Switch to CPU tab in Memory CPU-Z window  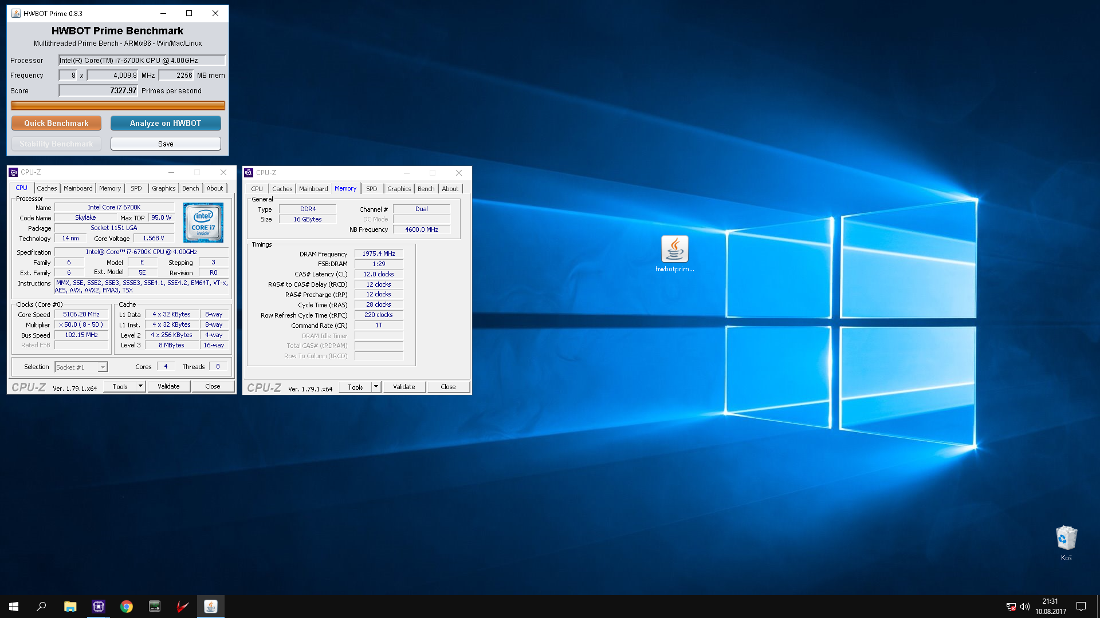coord(257,189)
